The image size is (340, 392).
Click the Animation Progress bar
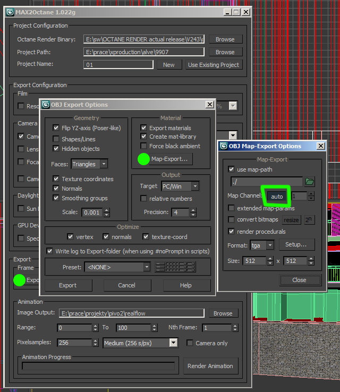click(x=98, y=366)
